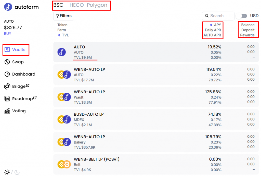261x176 pixels.
Task: Click WBNB-BELT LP pair icon
Action: click(64, 164)
